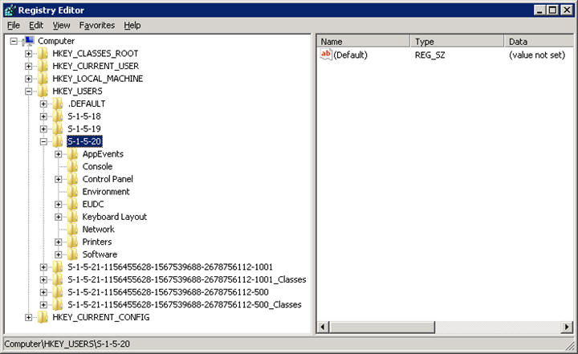Click the horizontal scrollbar left arrow
Viewport: 578px width, 354px height.
tap(323, 327)
